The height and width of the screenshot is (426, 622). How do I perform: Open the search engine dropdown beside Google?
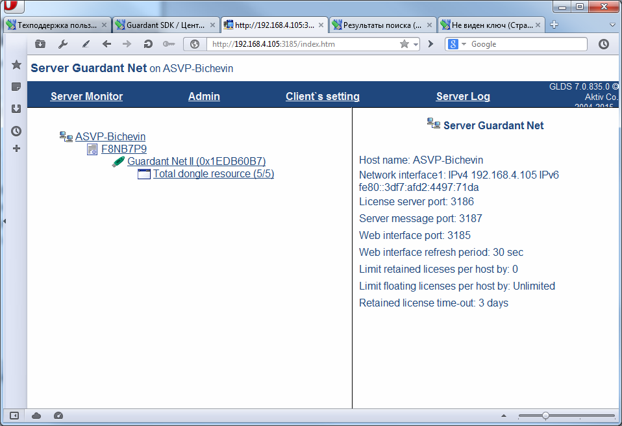click(x=464, y=44)
